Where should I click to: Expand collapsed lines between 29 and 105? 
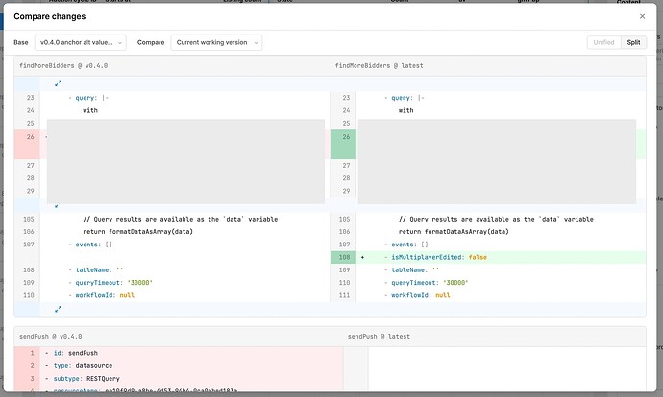coord(58,205)
